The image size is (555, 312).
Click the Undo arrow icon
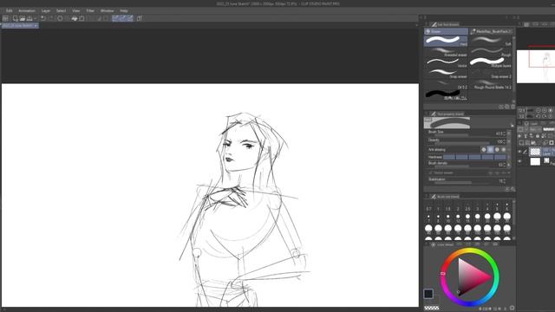point(42,18)
